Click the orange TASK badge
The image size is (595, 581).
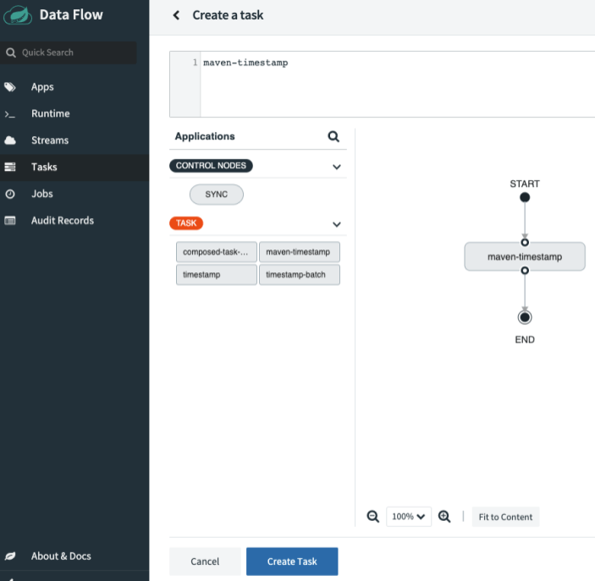point(186,223)
